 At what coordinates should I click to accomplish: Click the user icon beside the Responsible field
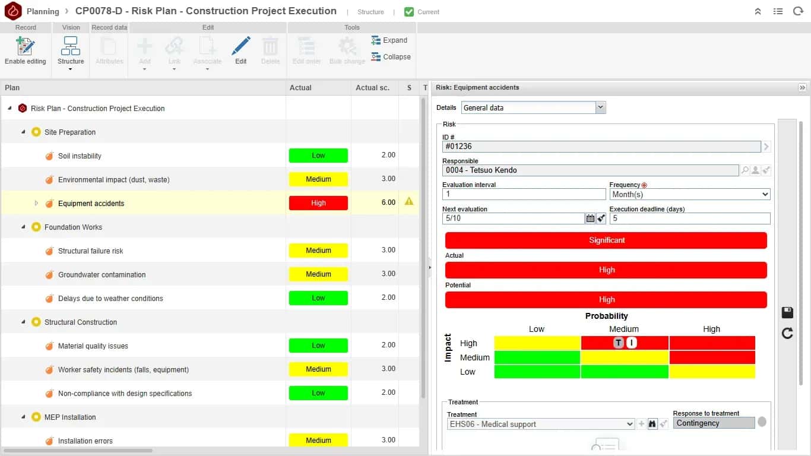coord(755,170)
